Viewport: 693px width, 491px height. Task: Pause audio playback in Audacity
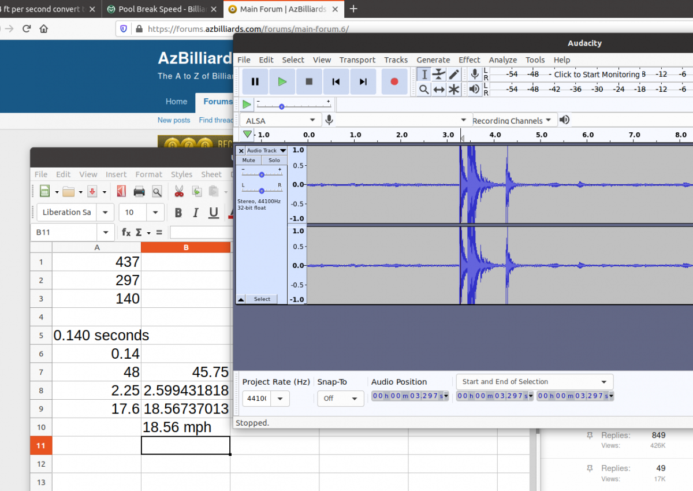pos(255,81)
